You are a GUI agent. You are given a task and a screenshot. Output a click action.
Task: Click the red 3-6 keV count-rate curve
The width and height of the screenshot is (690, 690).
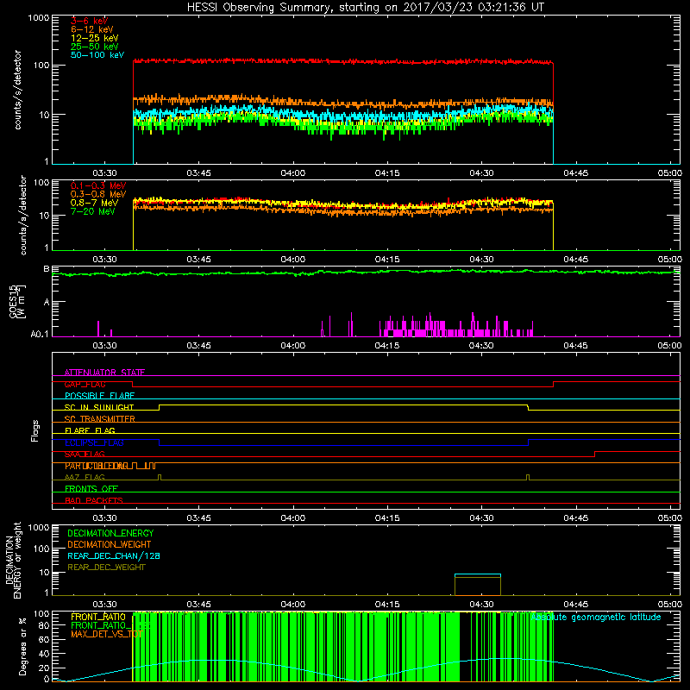tap(343, 61)
